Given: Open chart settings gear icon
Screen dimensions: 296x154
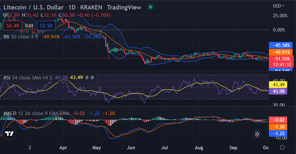Looking at the screenshot, I should click(282, 147).
